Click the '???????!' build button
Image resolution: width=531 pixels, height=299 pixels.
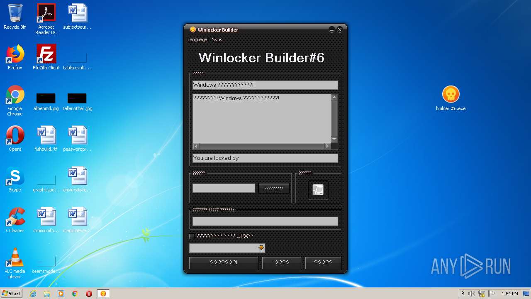pyautogui.click(x=224, y=263)
